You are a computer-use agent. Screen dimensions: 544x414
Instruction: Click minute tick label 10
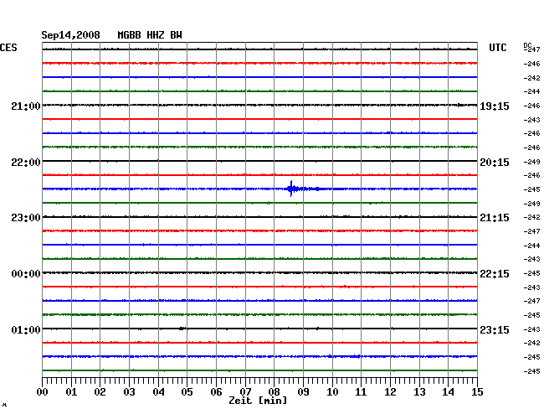[332, 391]
